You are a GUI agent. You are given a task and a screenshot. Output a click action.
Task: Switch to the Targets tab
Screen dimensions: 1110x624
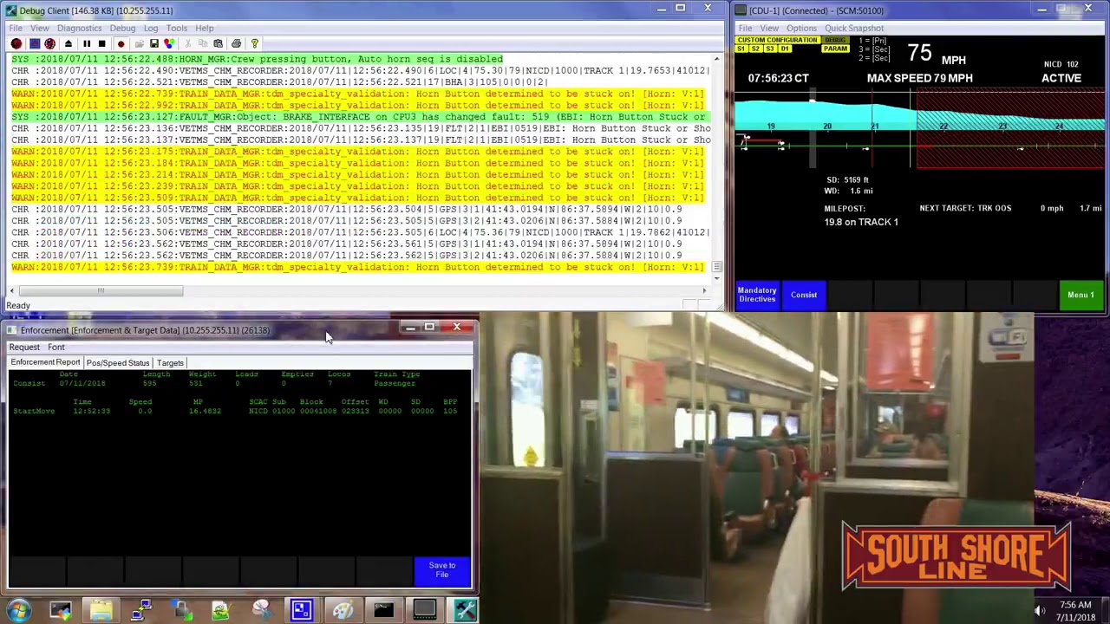170,362
